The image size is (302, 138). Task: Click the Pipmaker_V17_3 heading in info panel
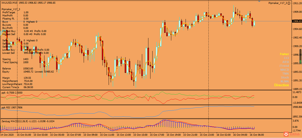tap(11, 9)
